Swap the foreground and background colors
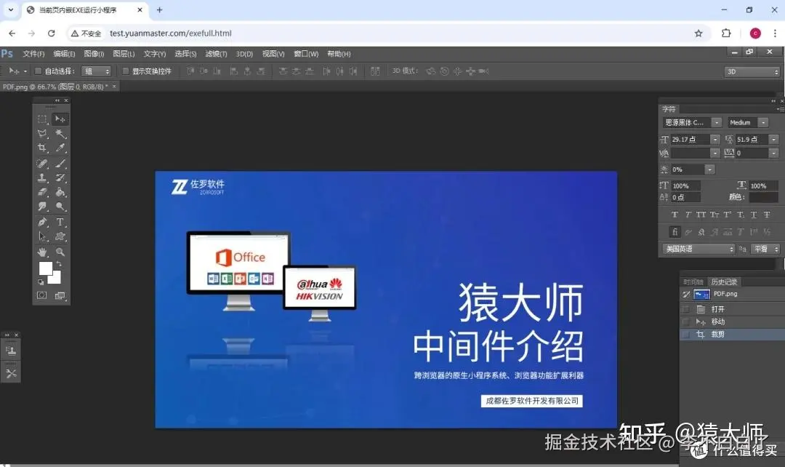 [59, 263]
